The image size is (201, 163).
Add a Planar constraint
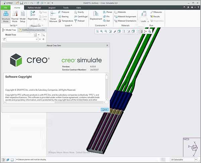(x=108, y=12)
